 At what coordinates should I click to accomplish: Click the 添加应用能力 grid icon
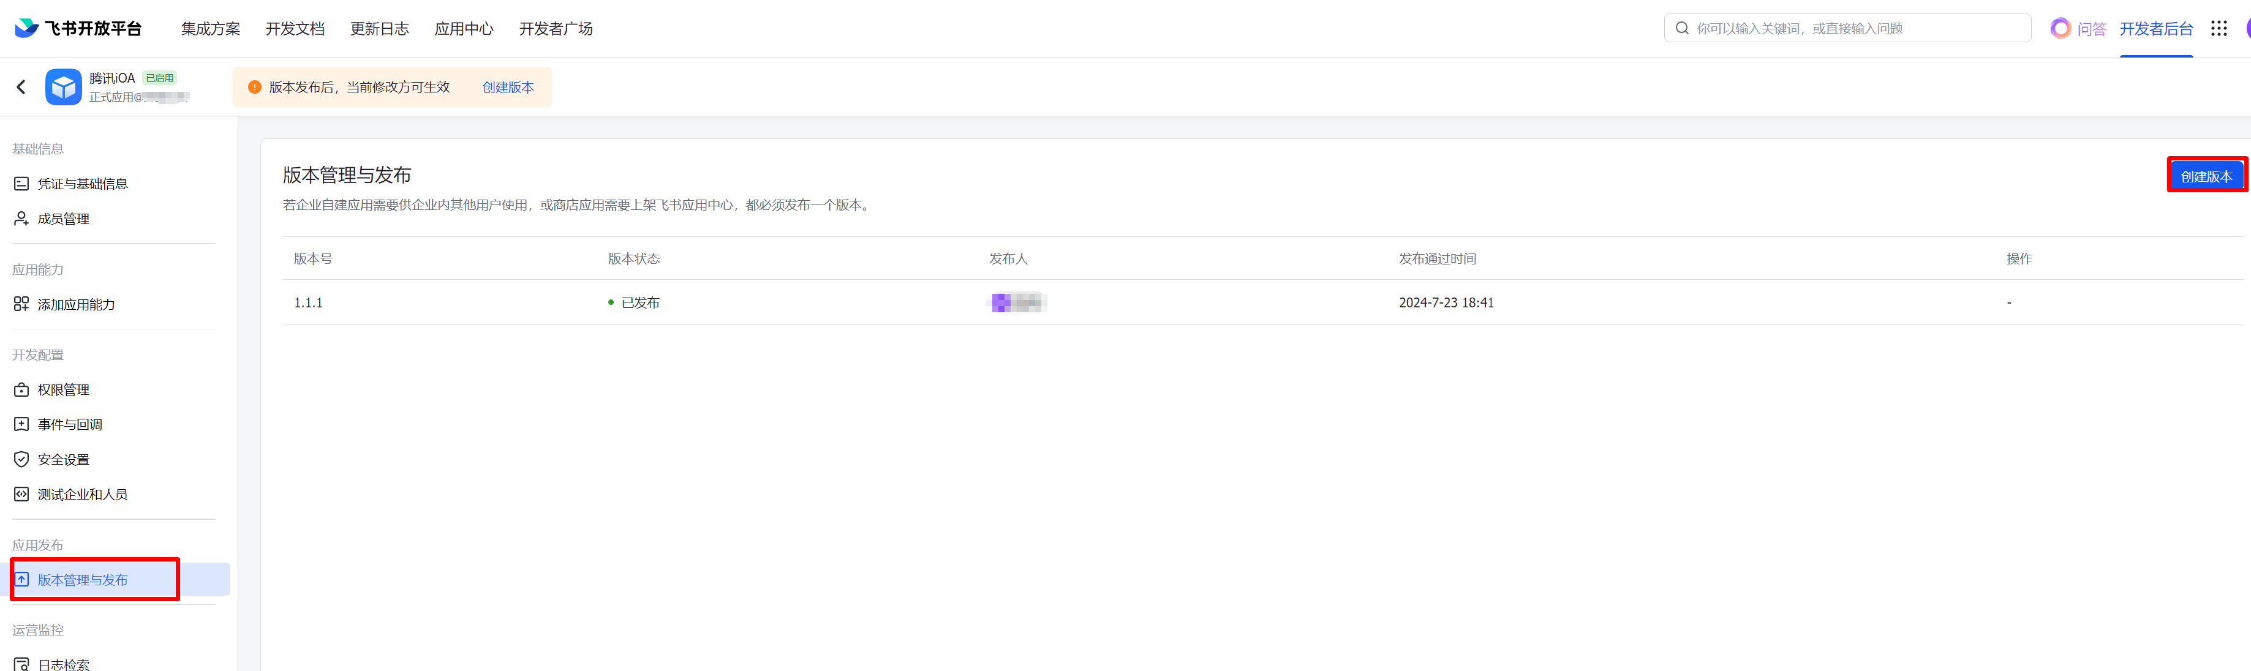click(22, 304)
